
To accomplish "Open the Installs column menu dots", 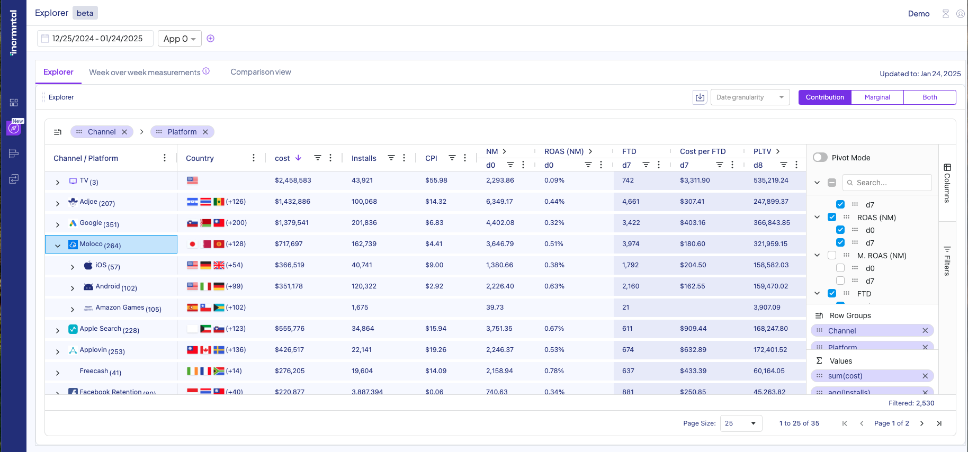I will pos(404,158).
